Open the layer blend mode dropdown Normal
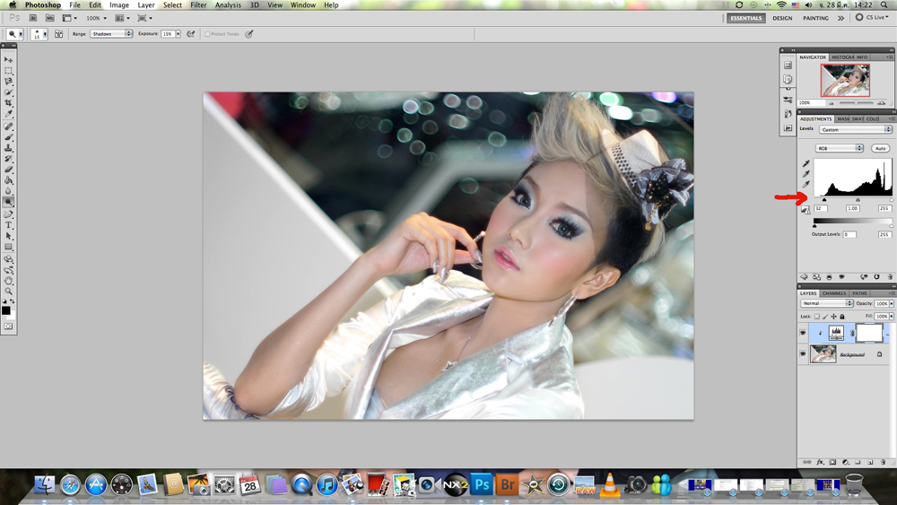Viewport: 897px width, 505px height. point(826,303)
